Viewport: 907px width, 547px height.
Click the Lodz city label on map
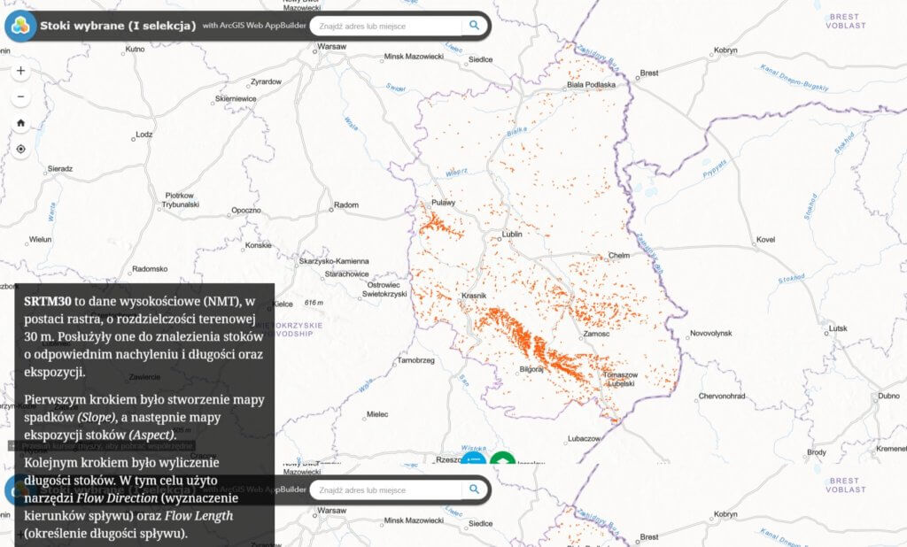point(144,135)
